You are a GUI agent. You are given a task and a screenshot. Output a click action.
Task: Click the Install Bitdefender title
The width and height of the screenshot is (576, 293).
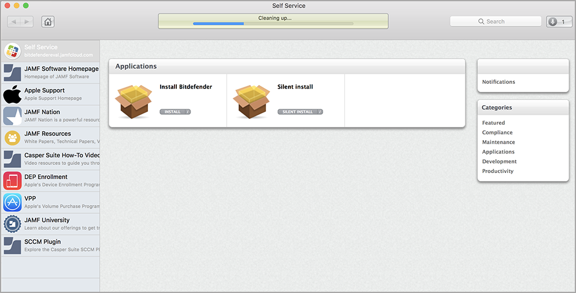[185, 87]
